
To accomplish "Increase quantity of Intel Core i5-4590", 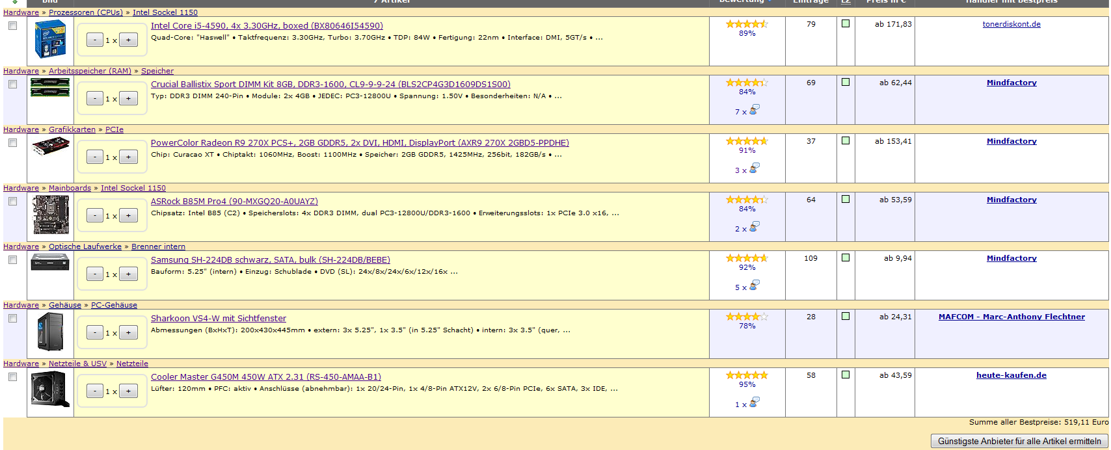I will 128,40.
